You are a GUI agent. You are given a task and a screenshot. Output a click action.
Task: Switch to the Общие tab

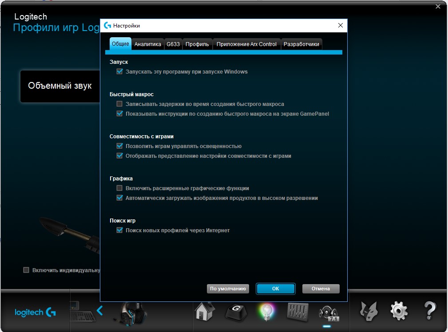pos(120,43)
